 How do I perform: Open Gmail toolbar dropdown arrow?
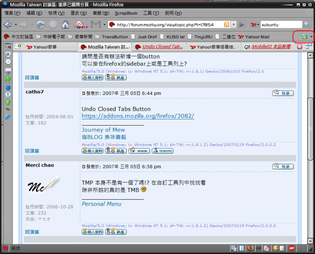point(104,25)
